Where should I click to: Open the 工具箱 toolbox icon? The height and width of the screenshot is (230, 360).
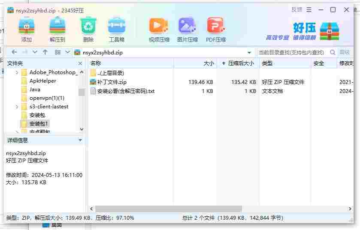tap(117, 30)
